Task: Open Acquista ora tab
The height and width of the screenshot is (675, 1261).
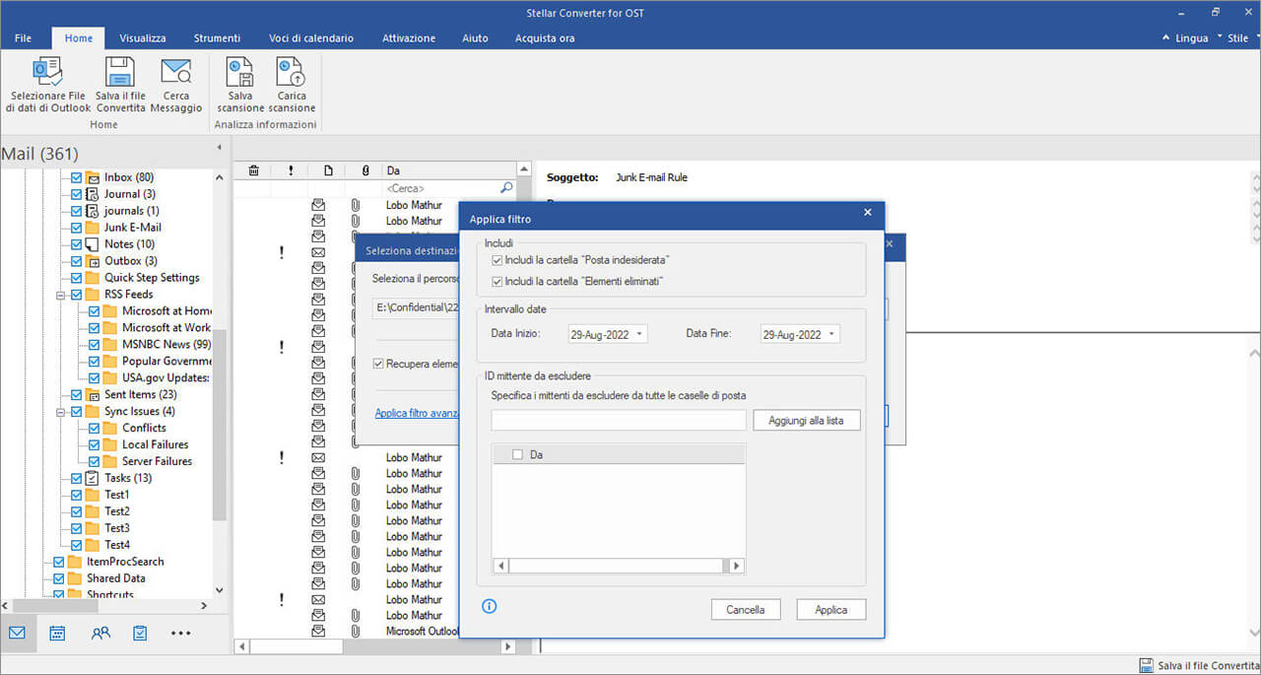Action: click(x=545, y=37)
